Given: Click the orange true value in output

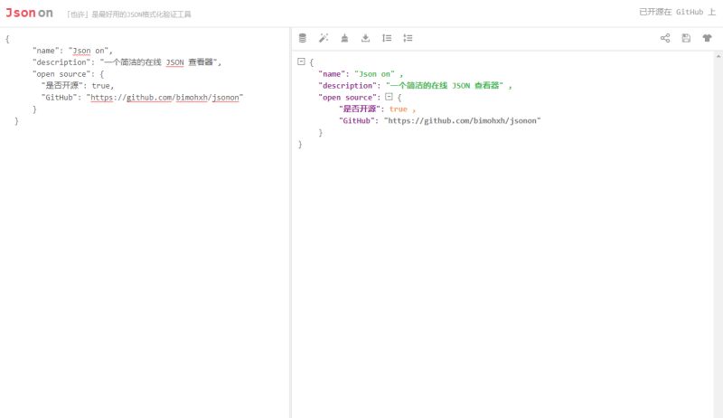Looking at the screenshot, I should tap(399, 109).
